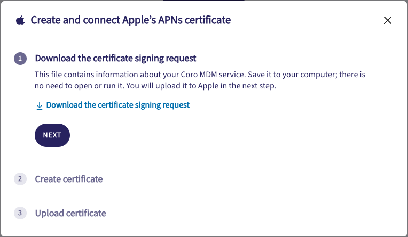
Task: Select the step 3 number circle
Action: (20, 213)
